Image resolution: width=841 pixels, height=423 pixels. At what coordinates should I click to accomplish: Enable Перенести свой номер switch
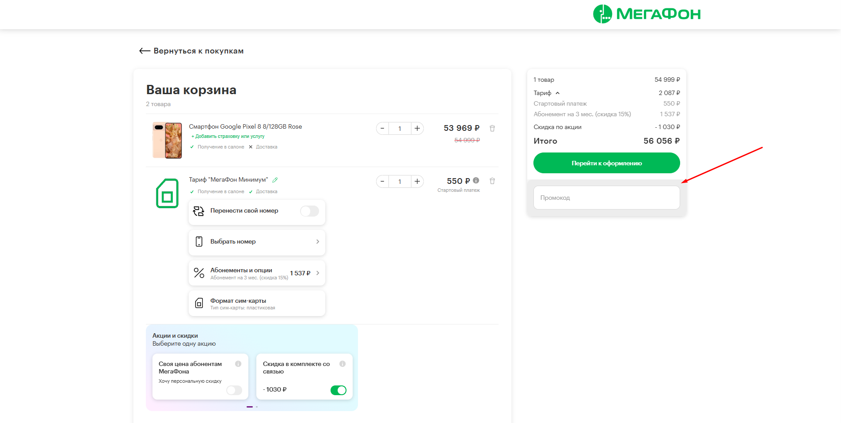[309, 211]
